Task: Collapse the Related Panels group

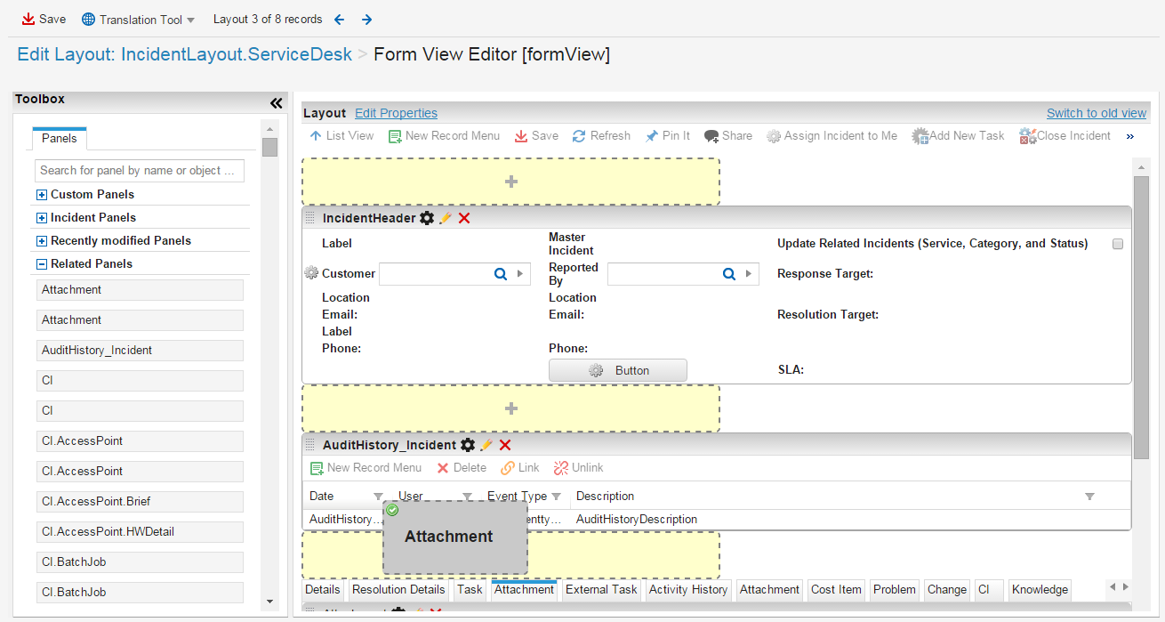Action: [42, 264]
